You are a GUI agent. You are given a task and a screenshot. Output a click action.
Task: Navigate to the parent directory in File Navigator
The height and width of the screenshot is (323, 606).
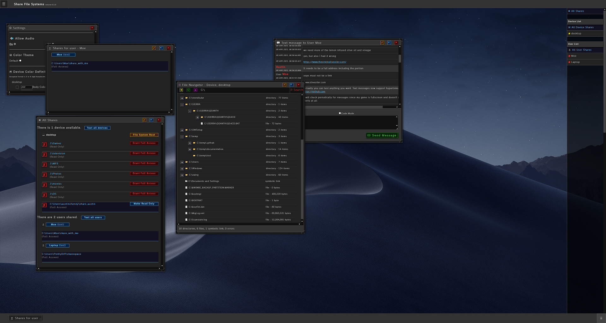[195, 90]
